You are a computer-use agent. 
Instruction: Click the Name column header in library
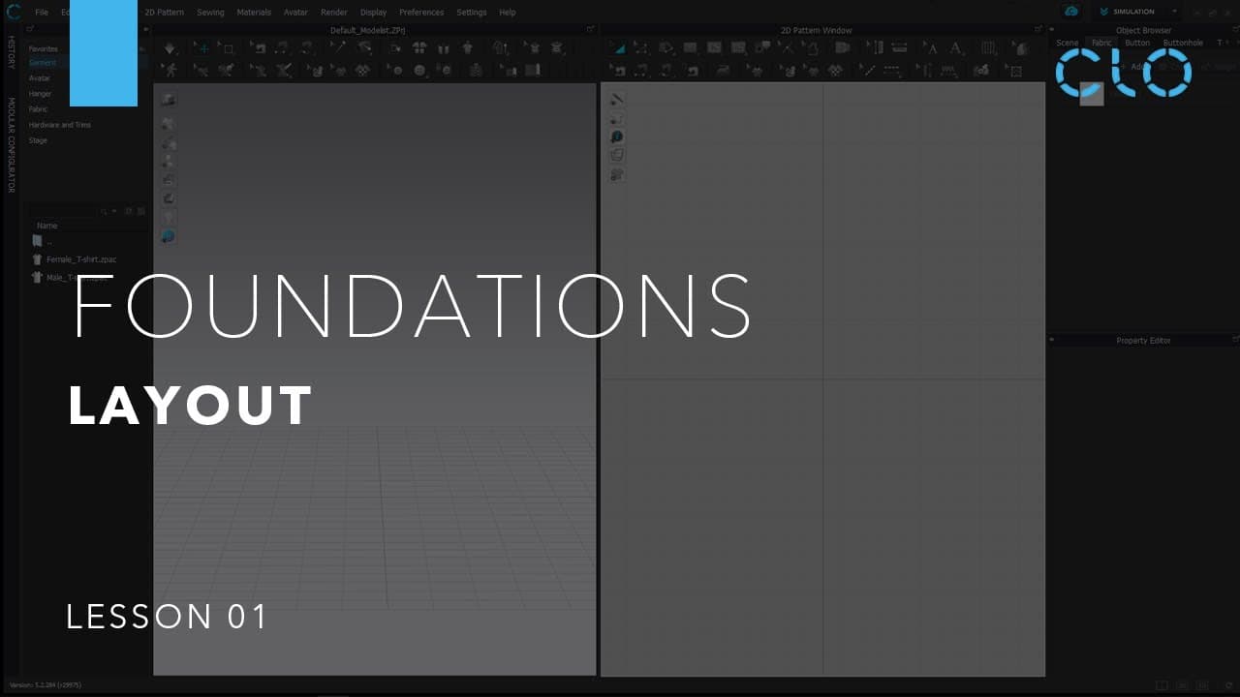tap(47, 226)
